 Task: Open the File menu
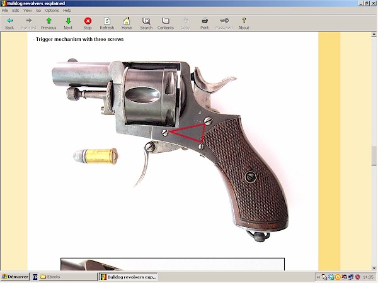[5, 11]
